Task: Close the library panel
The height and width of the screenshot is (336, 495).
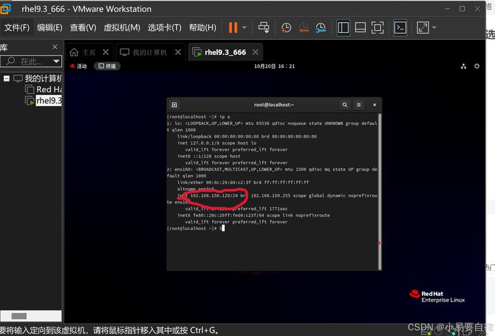Action: point(55,47)
